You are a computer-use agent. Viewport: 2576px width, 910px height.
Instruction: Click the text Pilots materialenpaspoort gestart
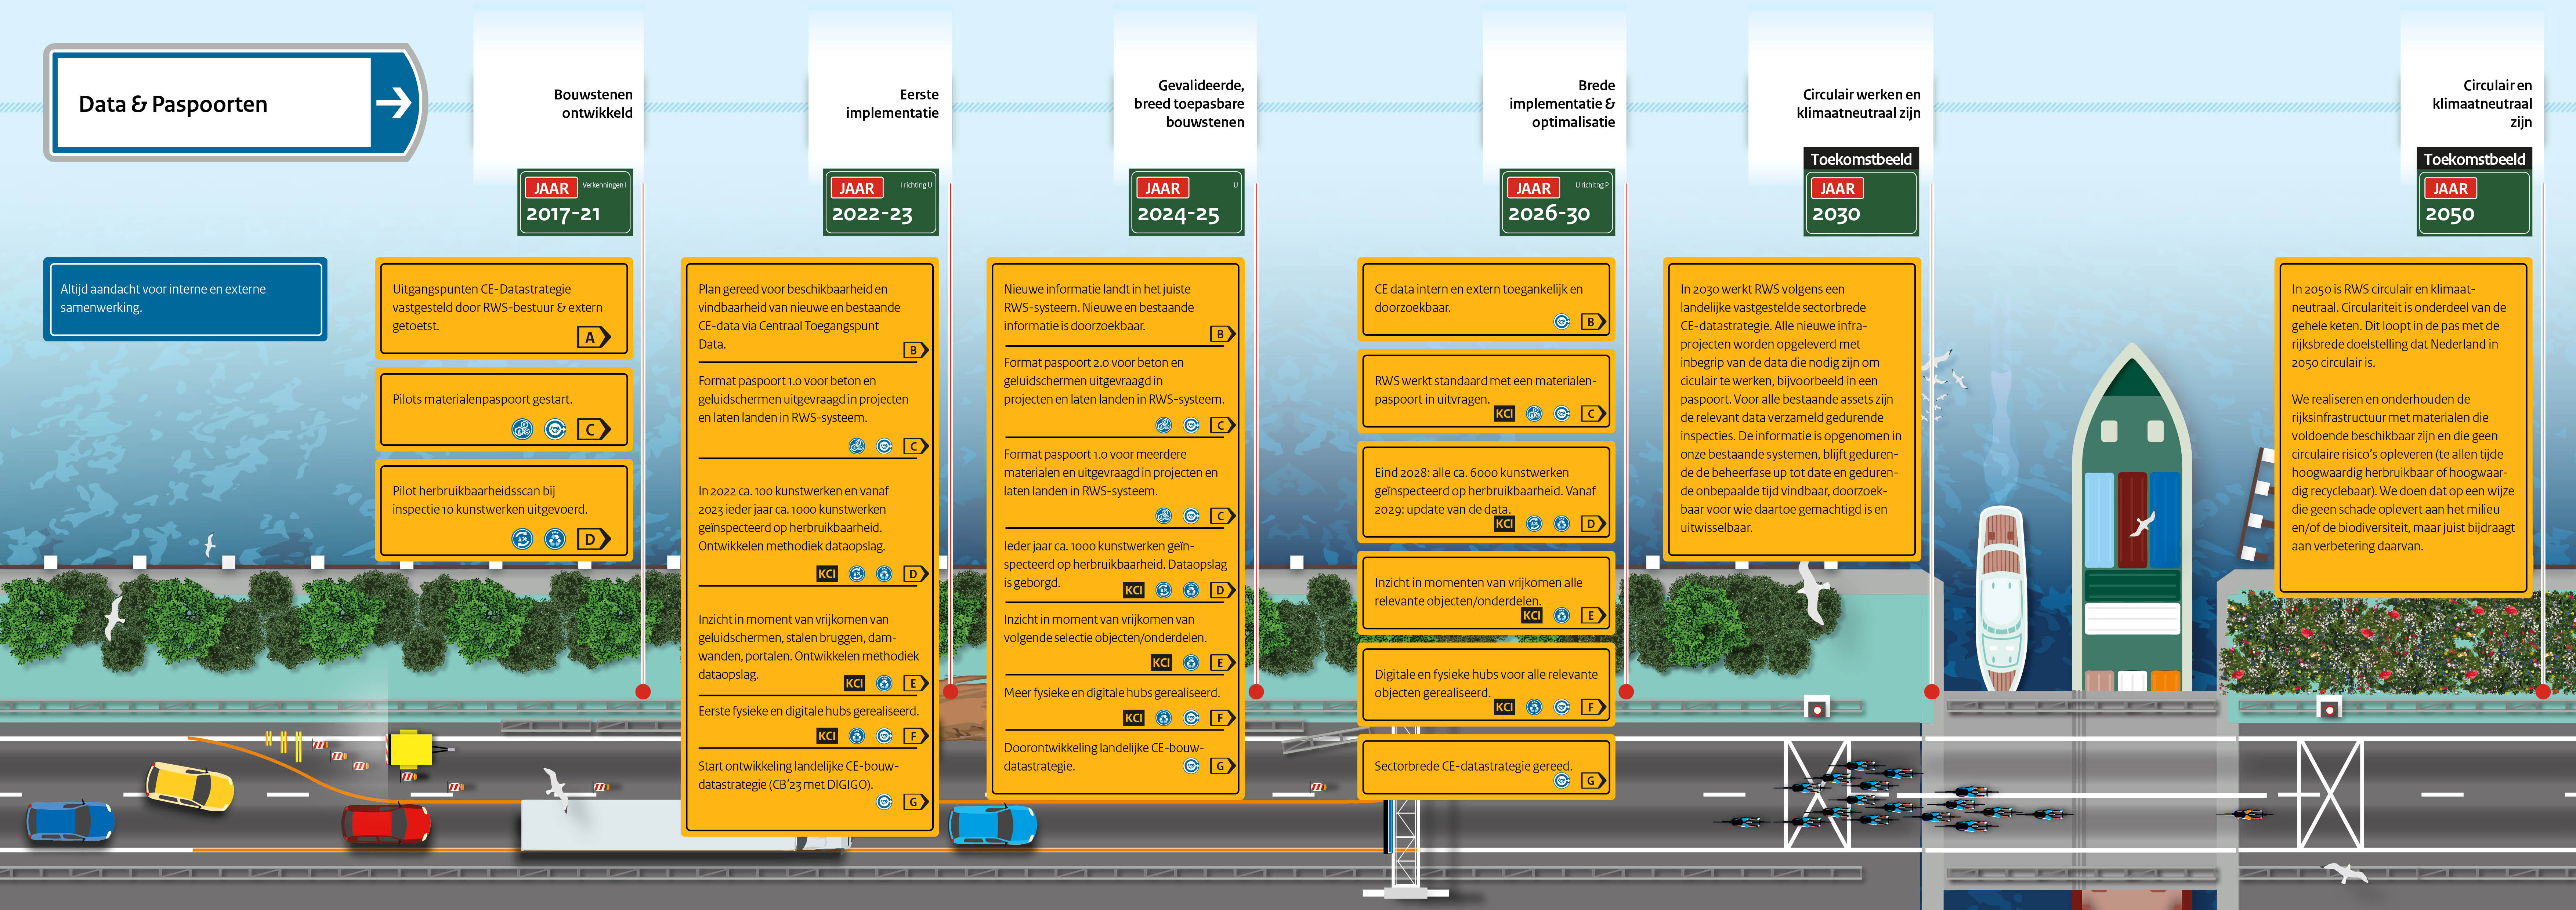pos(482,400)
